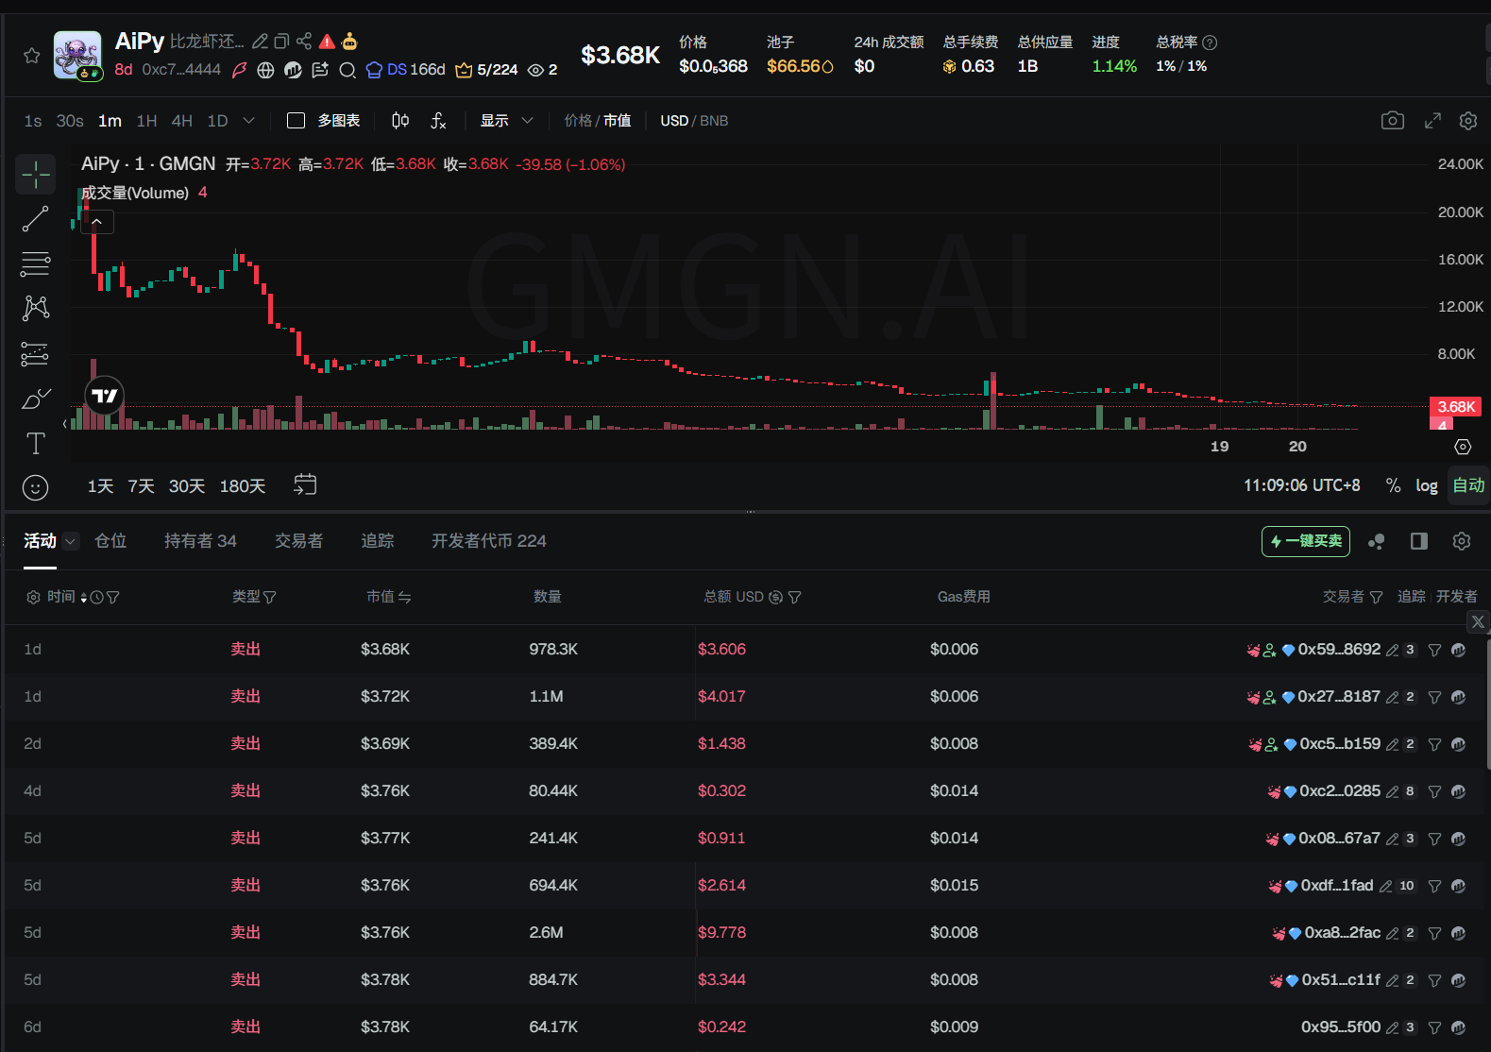Take a chart snapshot with camera icon
Image resolution: width=1491 pixels, height=1052 pixels.
click(x=1393, y=121)
